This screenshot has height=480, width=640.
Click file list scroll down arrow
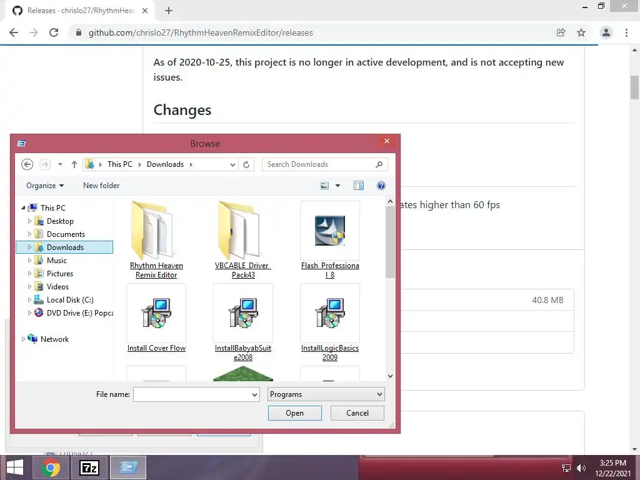coord(390,376)
